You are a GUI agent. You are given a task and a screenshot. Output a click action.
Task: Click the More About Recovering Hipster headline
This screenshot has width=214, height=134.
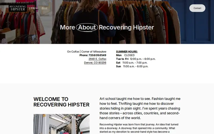[x=107, y=27]
